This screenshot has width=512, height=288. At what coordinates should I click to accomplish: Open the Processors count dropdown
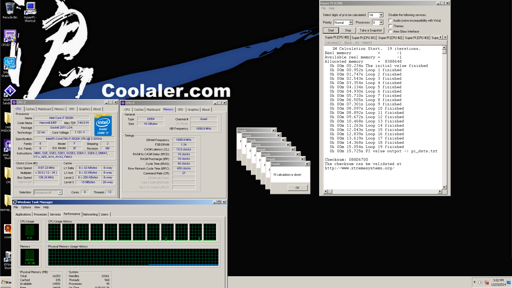(x=381, y=23)
